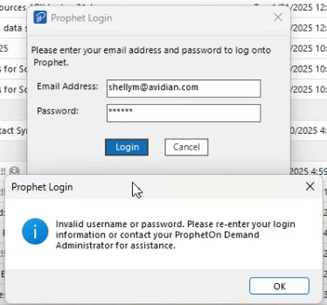Focus the Password input field

coord(184,113)
